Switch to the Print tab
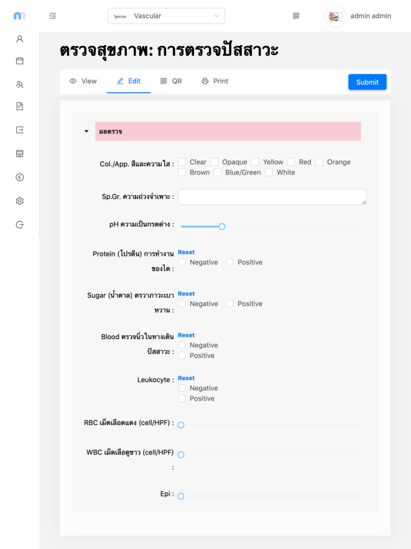Screen dimensions: 411x549 pyautogui.click(x=215, y=81)
